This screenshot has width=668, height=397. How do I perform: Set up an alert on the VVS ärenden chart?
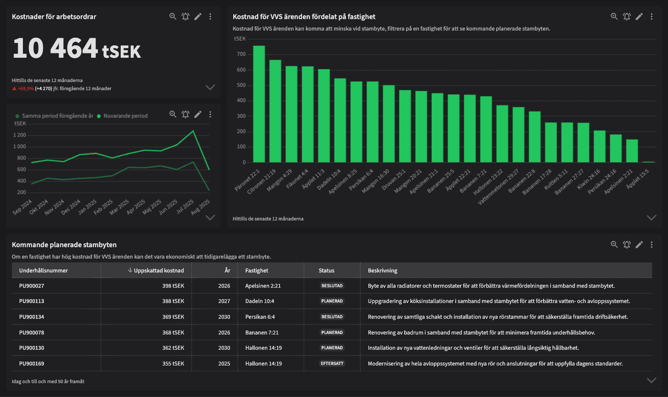tap(626, 16)
